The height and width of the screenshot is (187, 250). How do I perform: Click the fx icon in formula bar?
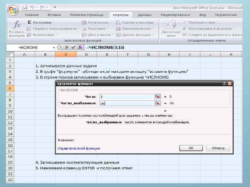pyautogui.click(x=80, y=47)
